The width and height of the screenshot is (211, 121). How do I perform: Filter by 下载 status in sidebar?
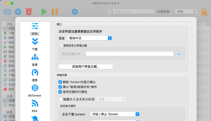[x=9, y=33]
